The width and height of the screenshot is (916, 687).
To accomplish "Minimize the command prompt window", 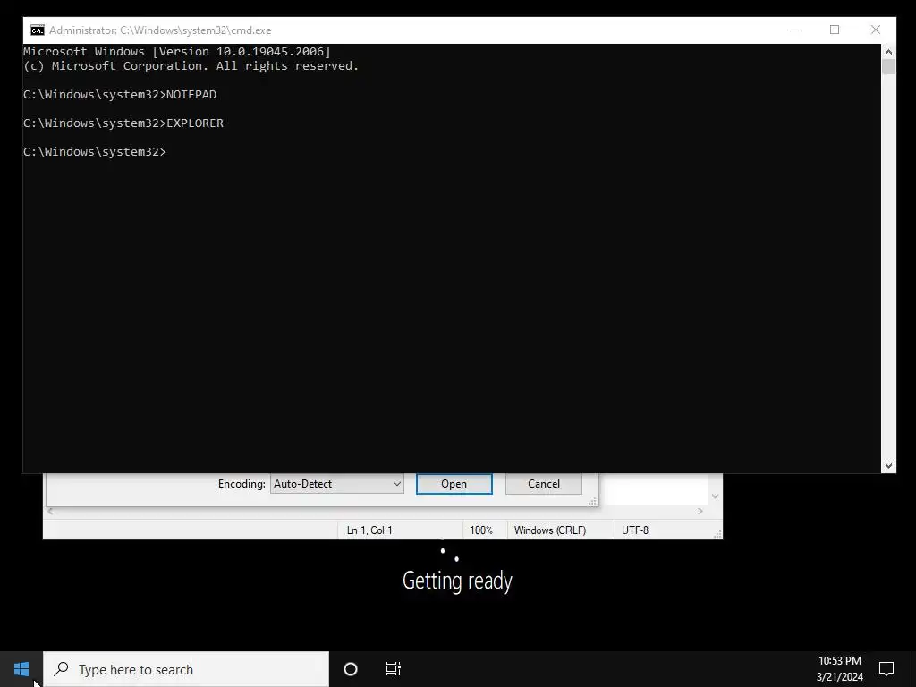I will tap(794, 30).
